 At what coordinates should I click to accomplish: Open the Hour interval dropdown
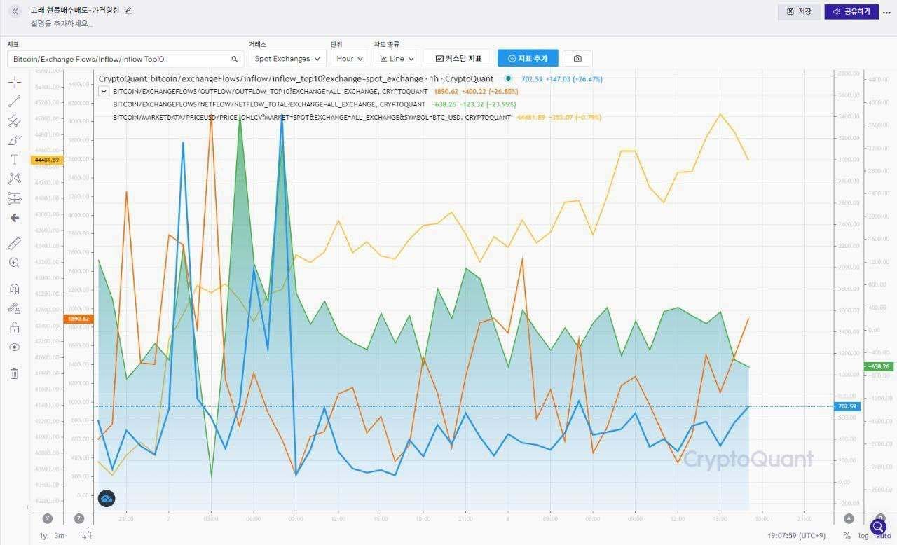(x=350, y=59)
